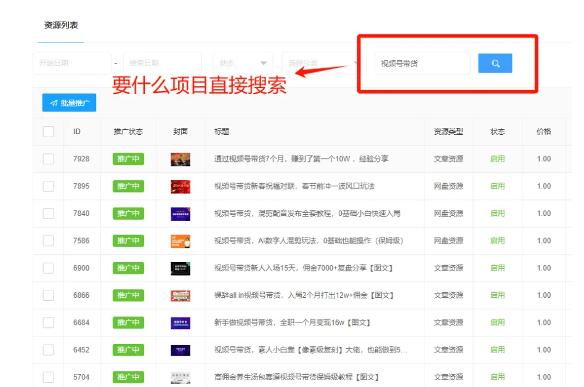Click the 推广中 badge in row 5704
The height and width of the screenshot is (387, 584).
pyautogui.click(x=128, y=377)
